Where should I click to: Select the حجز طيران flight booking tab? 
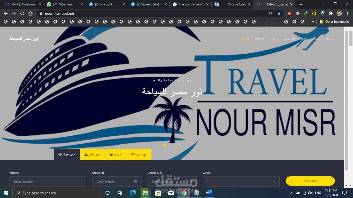point(67,154)
